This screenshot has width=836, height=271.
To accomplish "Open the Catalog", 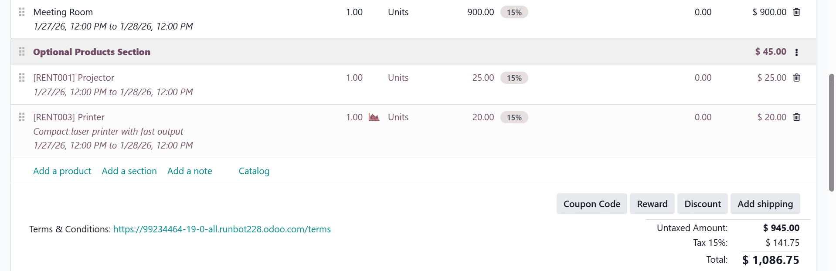I will [254, 171].
